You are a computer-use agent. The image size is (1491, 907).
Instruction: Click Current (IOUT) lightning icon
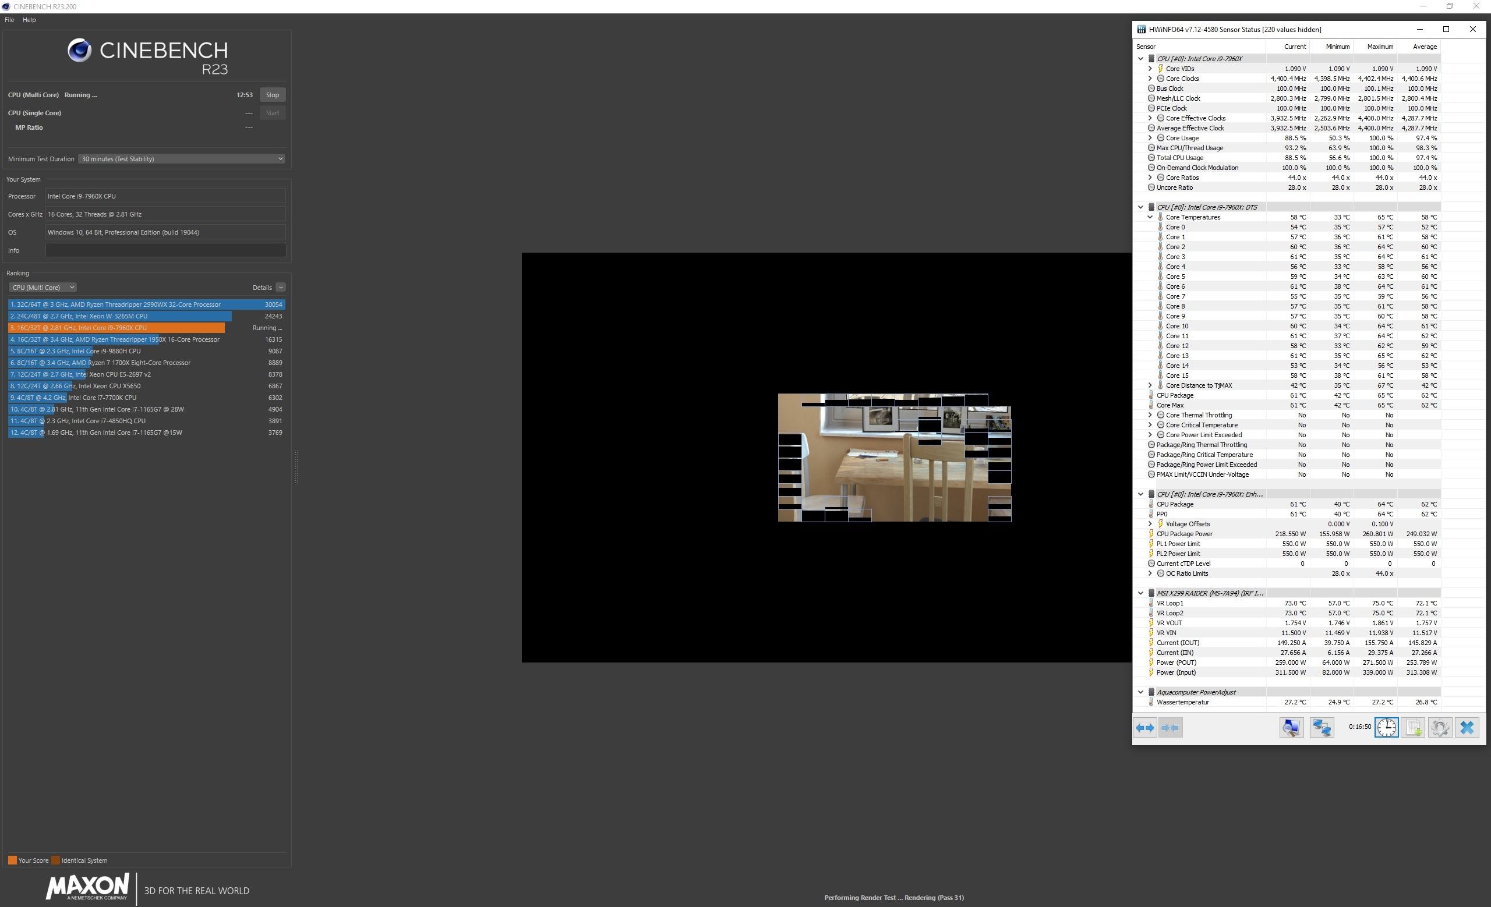1151,643
